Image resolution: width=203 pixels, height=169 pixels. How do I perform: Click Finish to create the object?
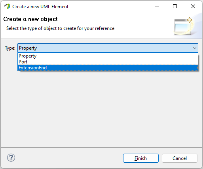(x=141, y=158)
